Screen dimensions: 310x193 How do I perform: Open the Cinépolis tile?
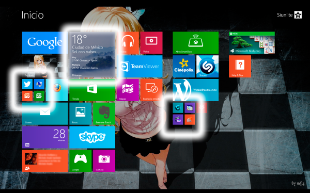click(184, 67)
